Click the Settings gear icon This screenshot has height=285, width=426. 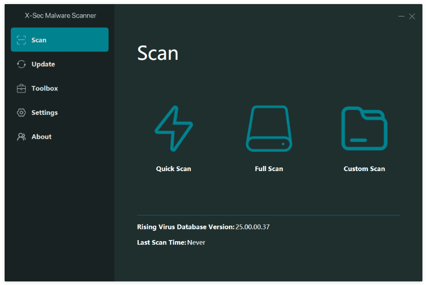pyautogui.click(x=21, y=112)
